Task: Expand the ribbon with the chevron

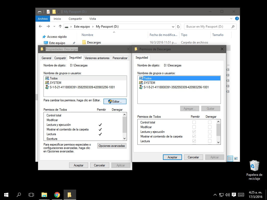Action: [231, 18]
